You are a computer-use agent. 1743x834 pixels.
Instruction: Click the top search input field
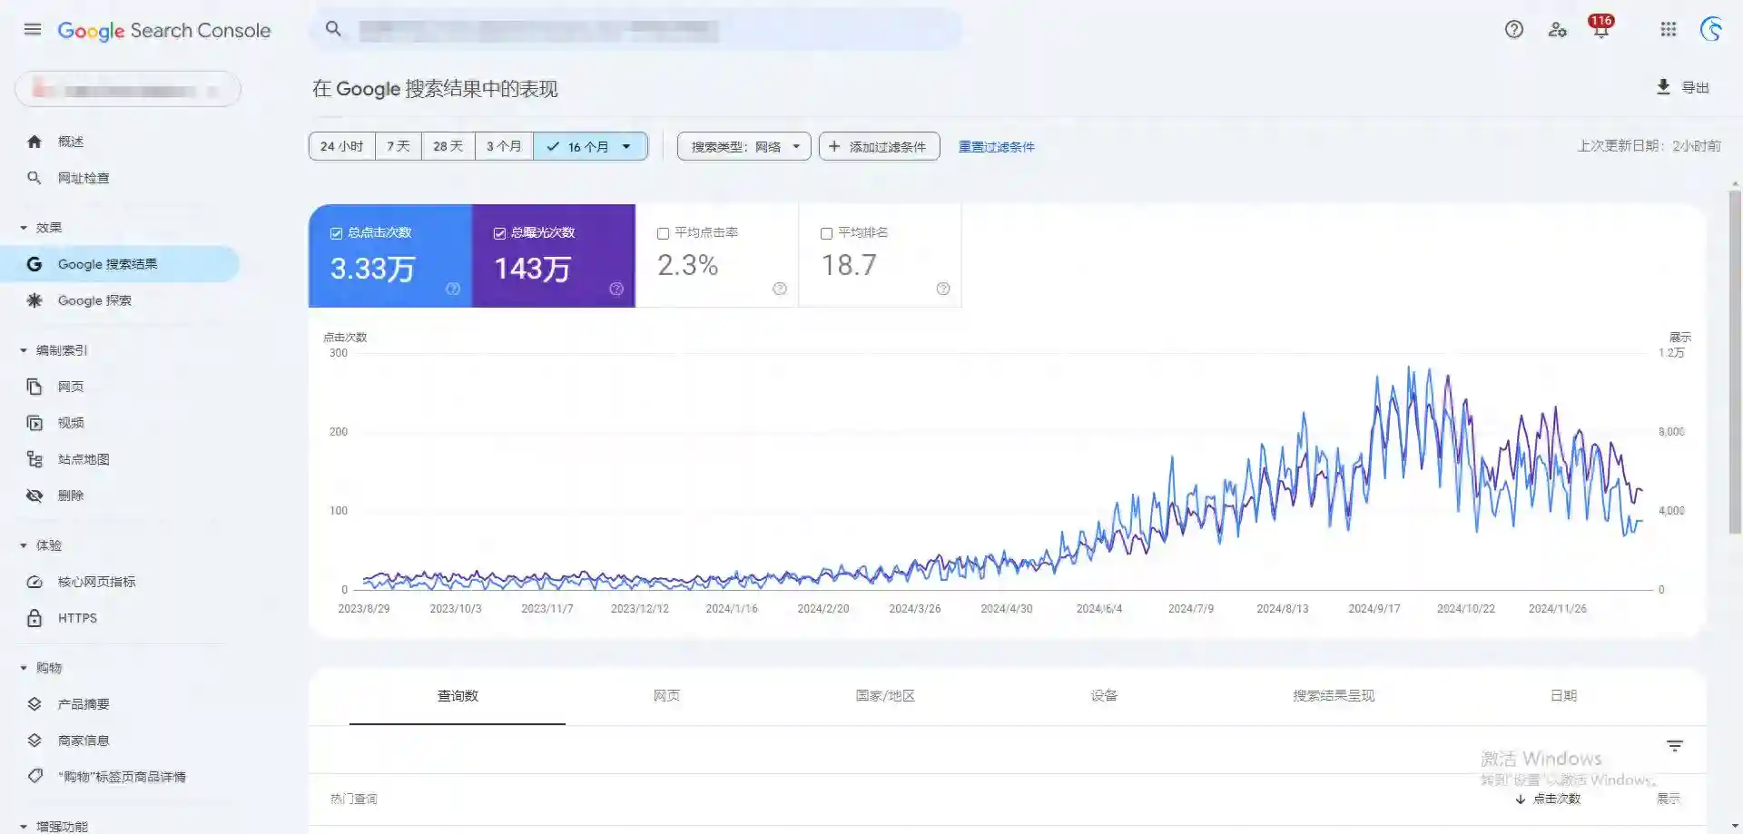(x=635, y=29)
